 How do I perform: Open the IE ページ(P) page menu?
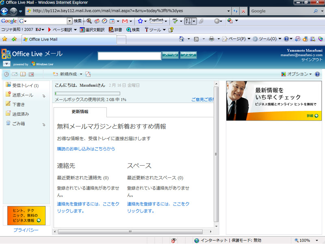(x=236, y=39)
